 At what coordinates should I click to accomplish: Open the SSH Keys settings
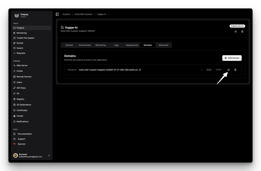[21, 88]
